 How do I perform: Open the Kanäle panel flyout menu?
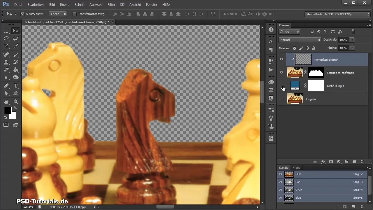(369, 167)
